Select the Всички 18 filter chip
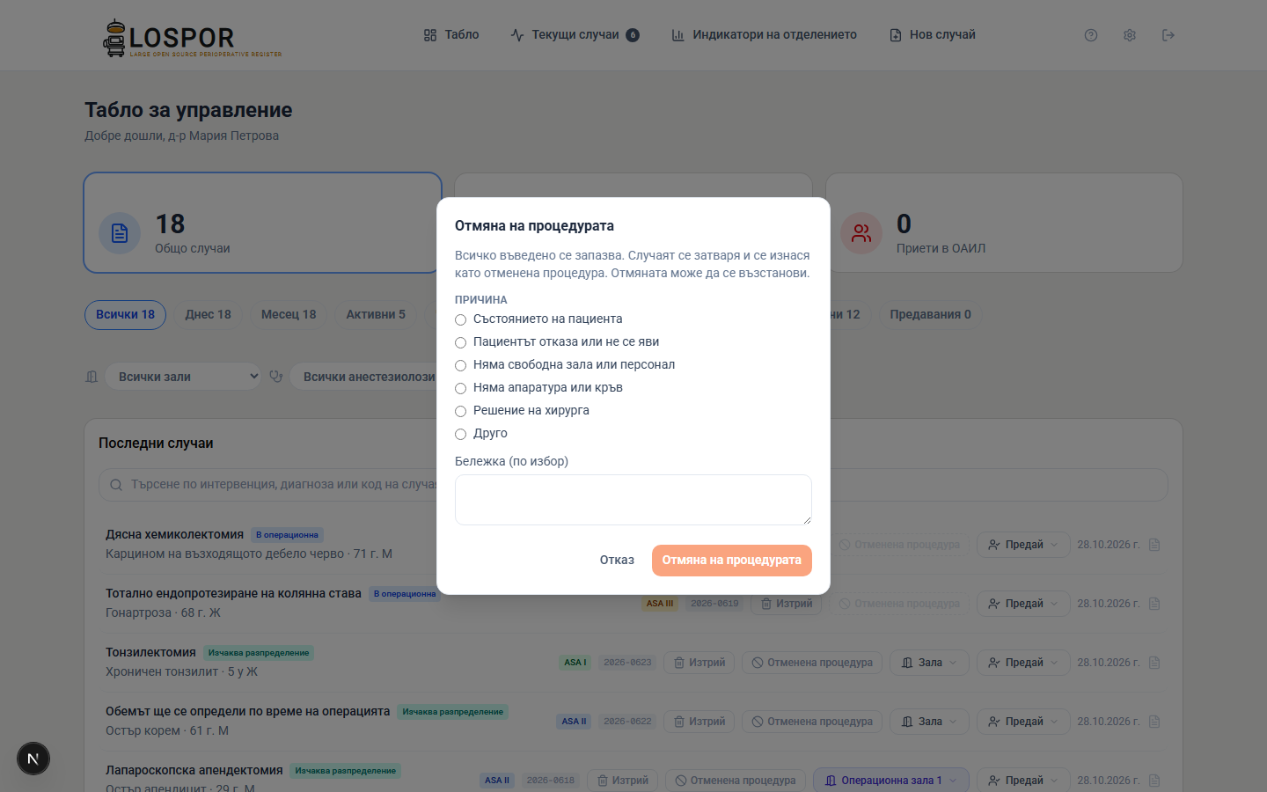Image resolution: width=1267 pixels, height=792 pixels. 125,315
